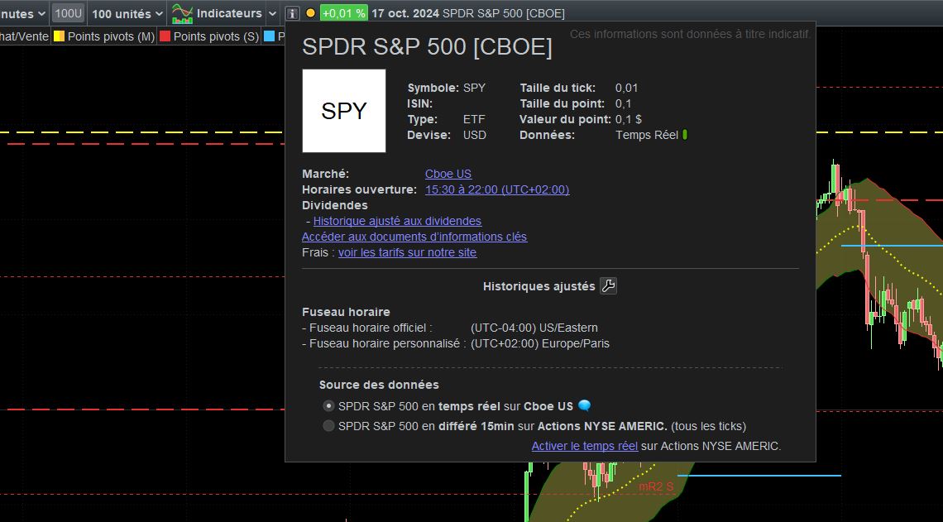Open the Cboe US market link
The height and width of the screenshot is (522, 943).
coord(448,174)
